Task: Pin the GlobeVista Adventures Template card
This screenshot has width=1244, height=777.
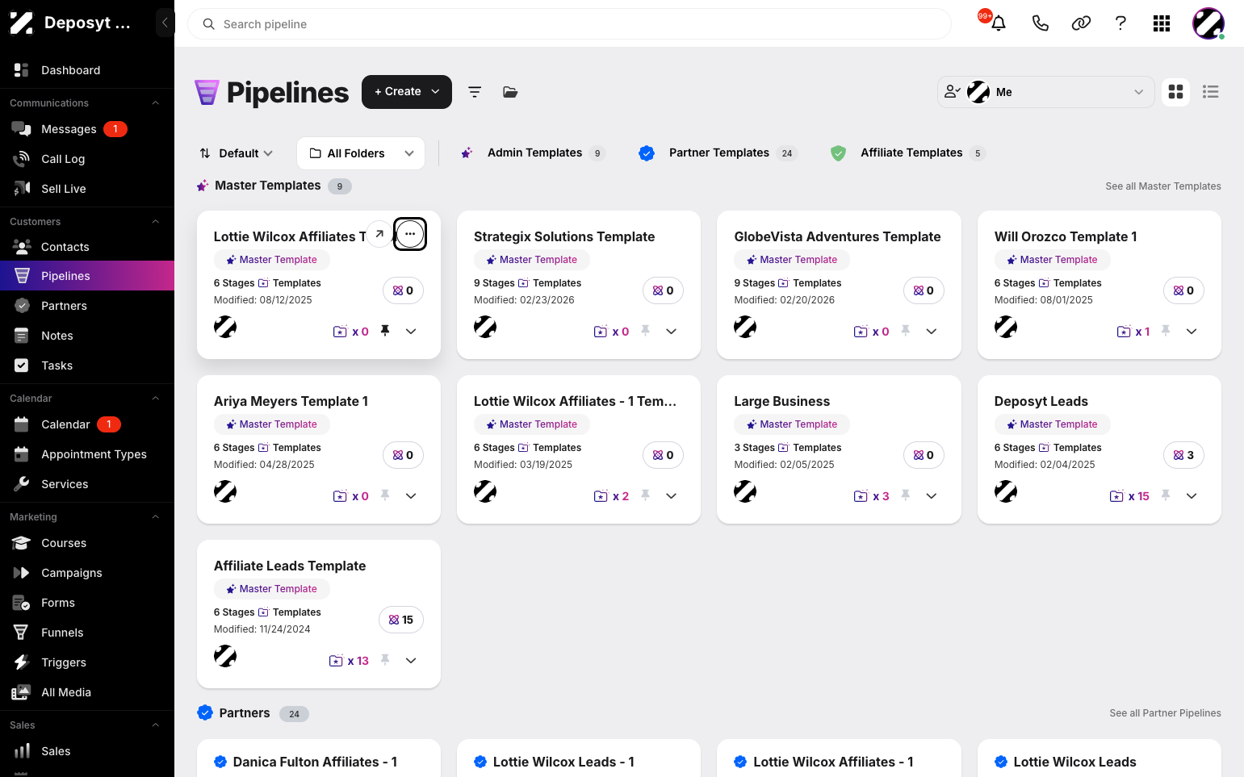Action: pos(906,331)
